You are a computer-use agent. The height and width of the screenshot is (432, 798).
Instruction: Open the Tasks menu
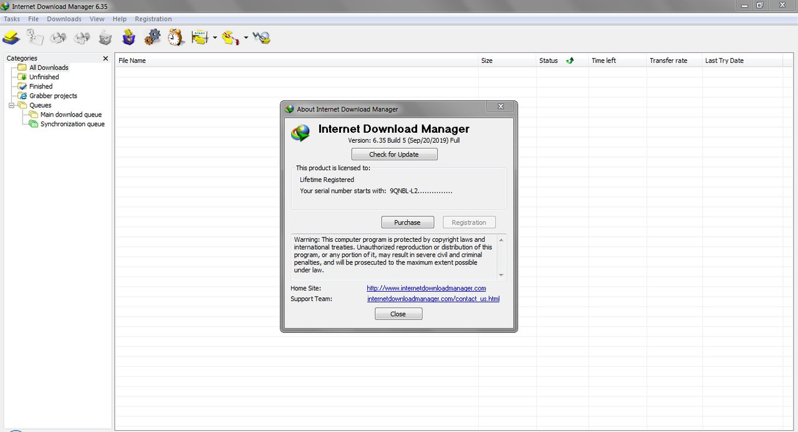pyautogui.click(x=12, y=19)
